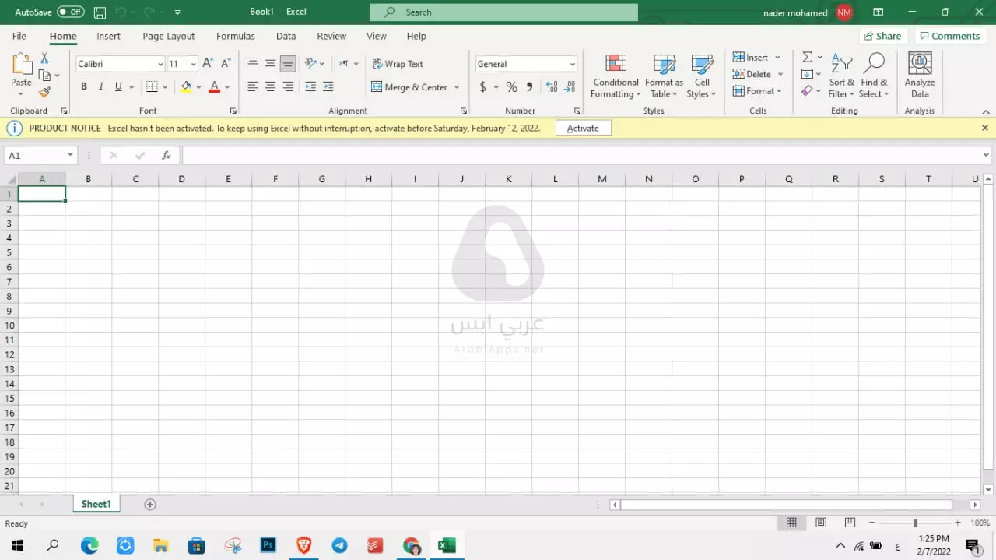Click the AutoSum sigma icon
996x560 pixels.
807,58
